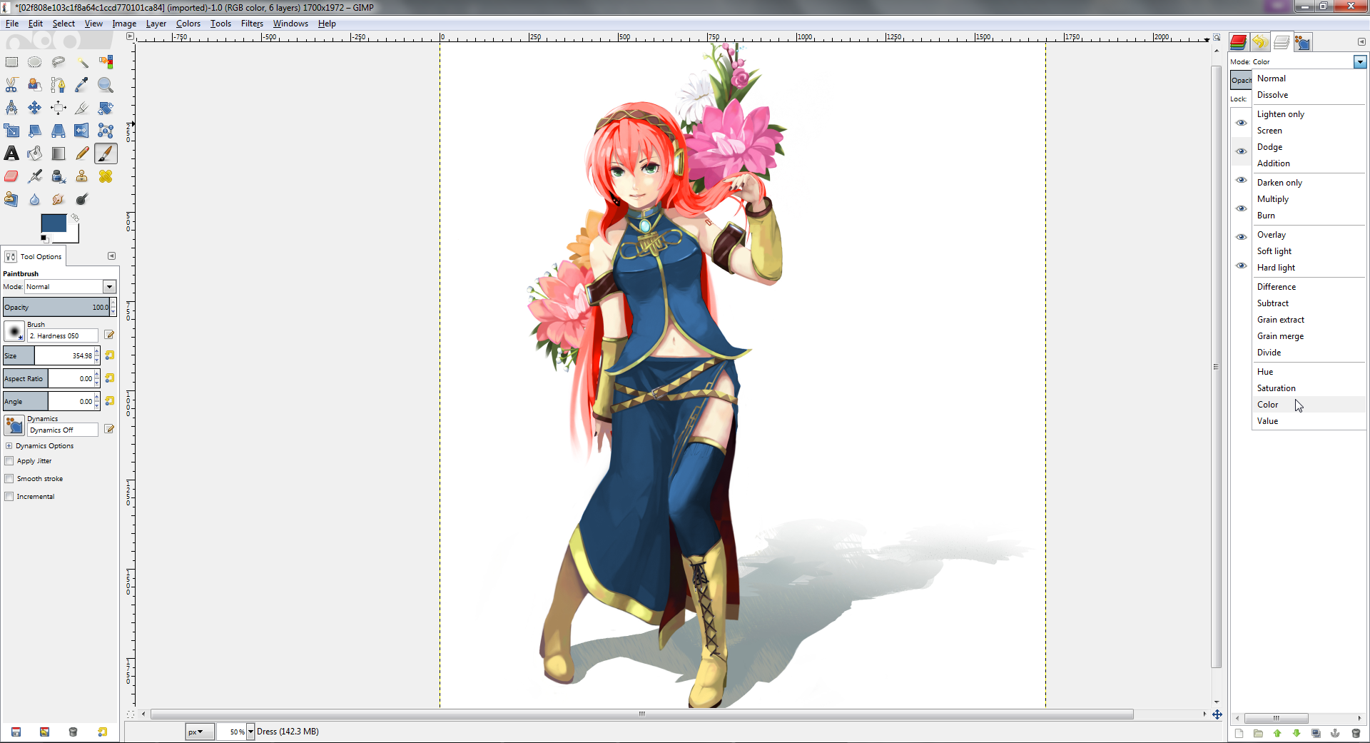Open the Dynamics selector icon picker
The image size is (1370, 743).
point(14,425)
